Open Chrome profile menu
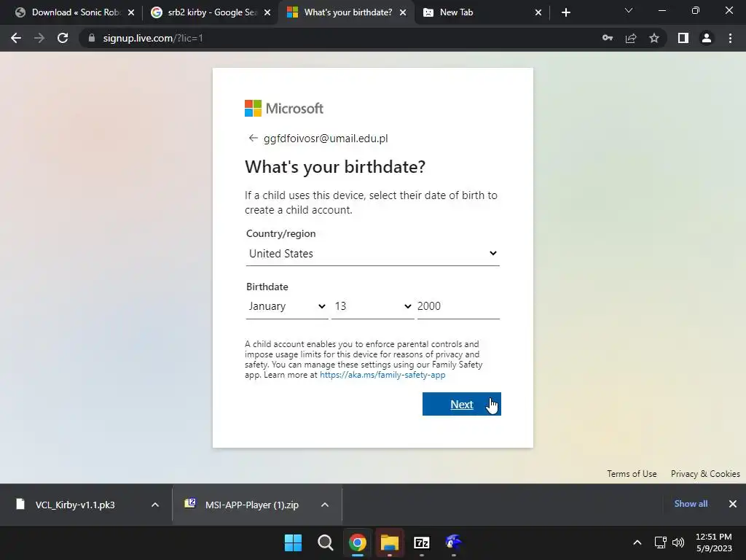This screenshot has width=746, height=560. pos(707,38)
